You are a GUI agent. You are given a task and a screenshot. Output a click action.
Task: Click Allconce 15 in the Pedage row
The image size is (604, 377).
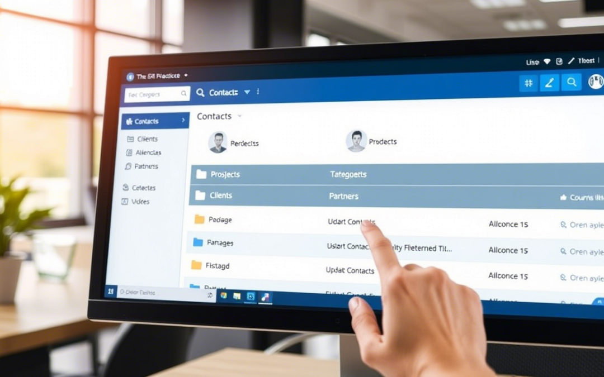tap(508, 225)
